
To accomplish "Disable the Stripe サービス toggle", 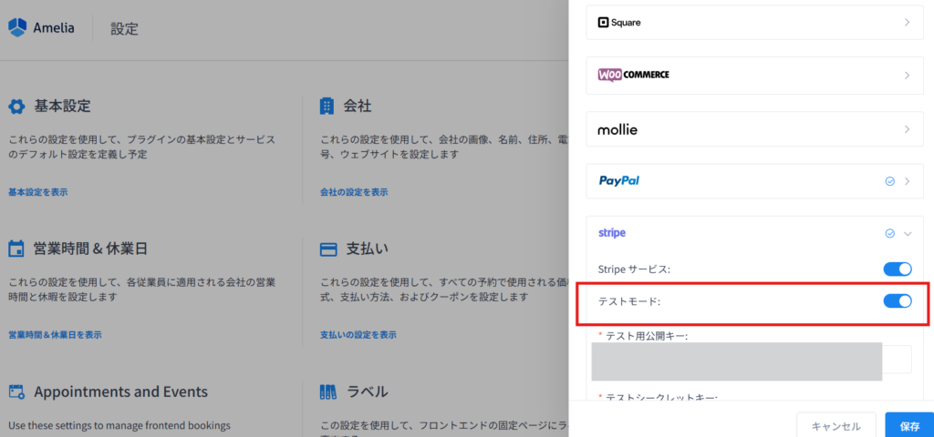I will [x=898, y=269].
